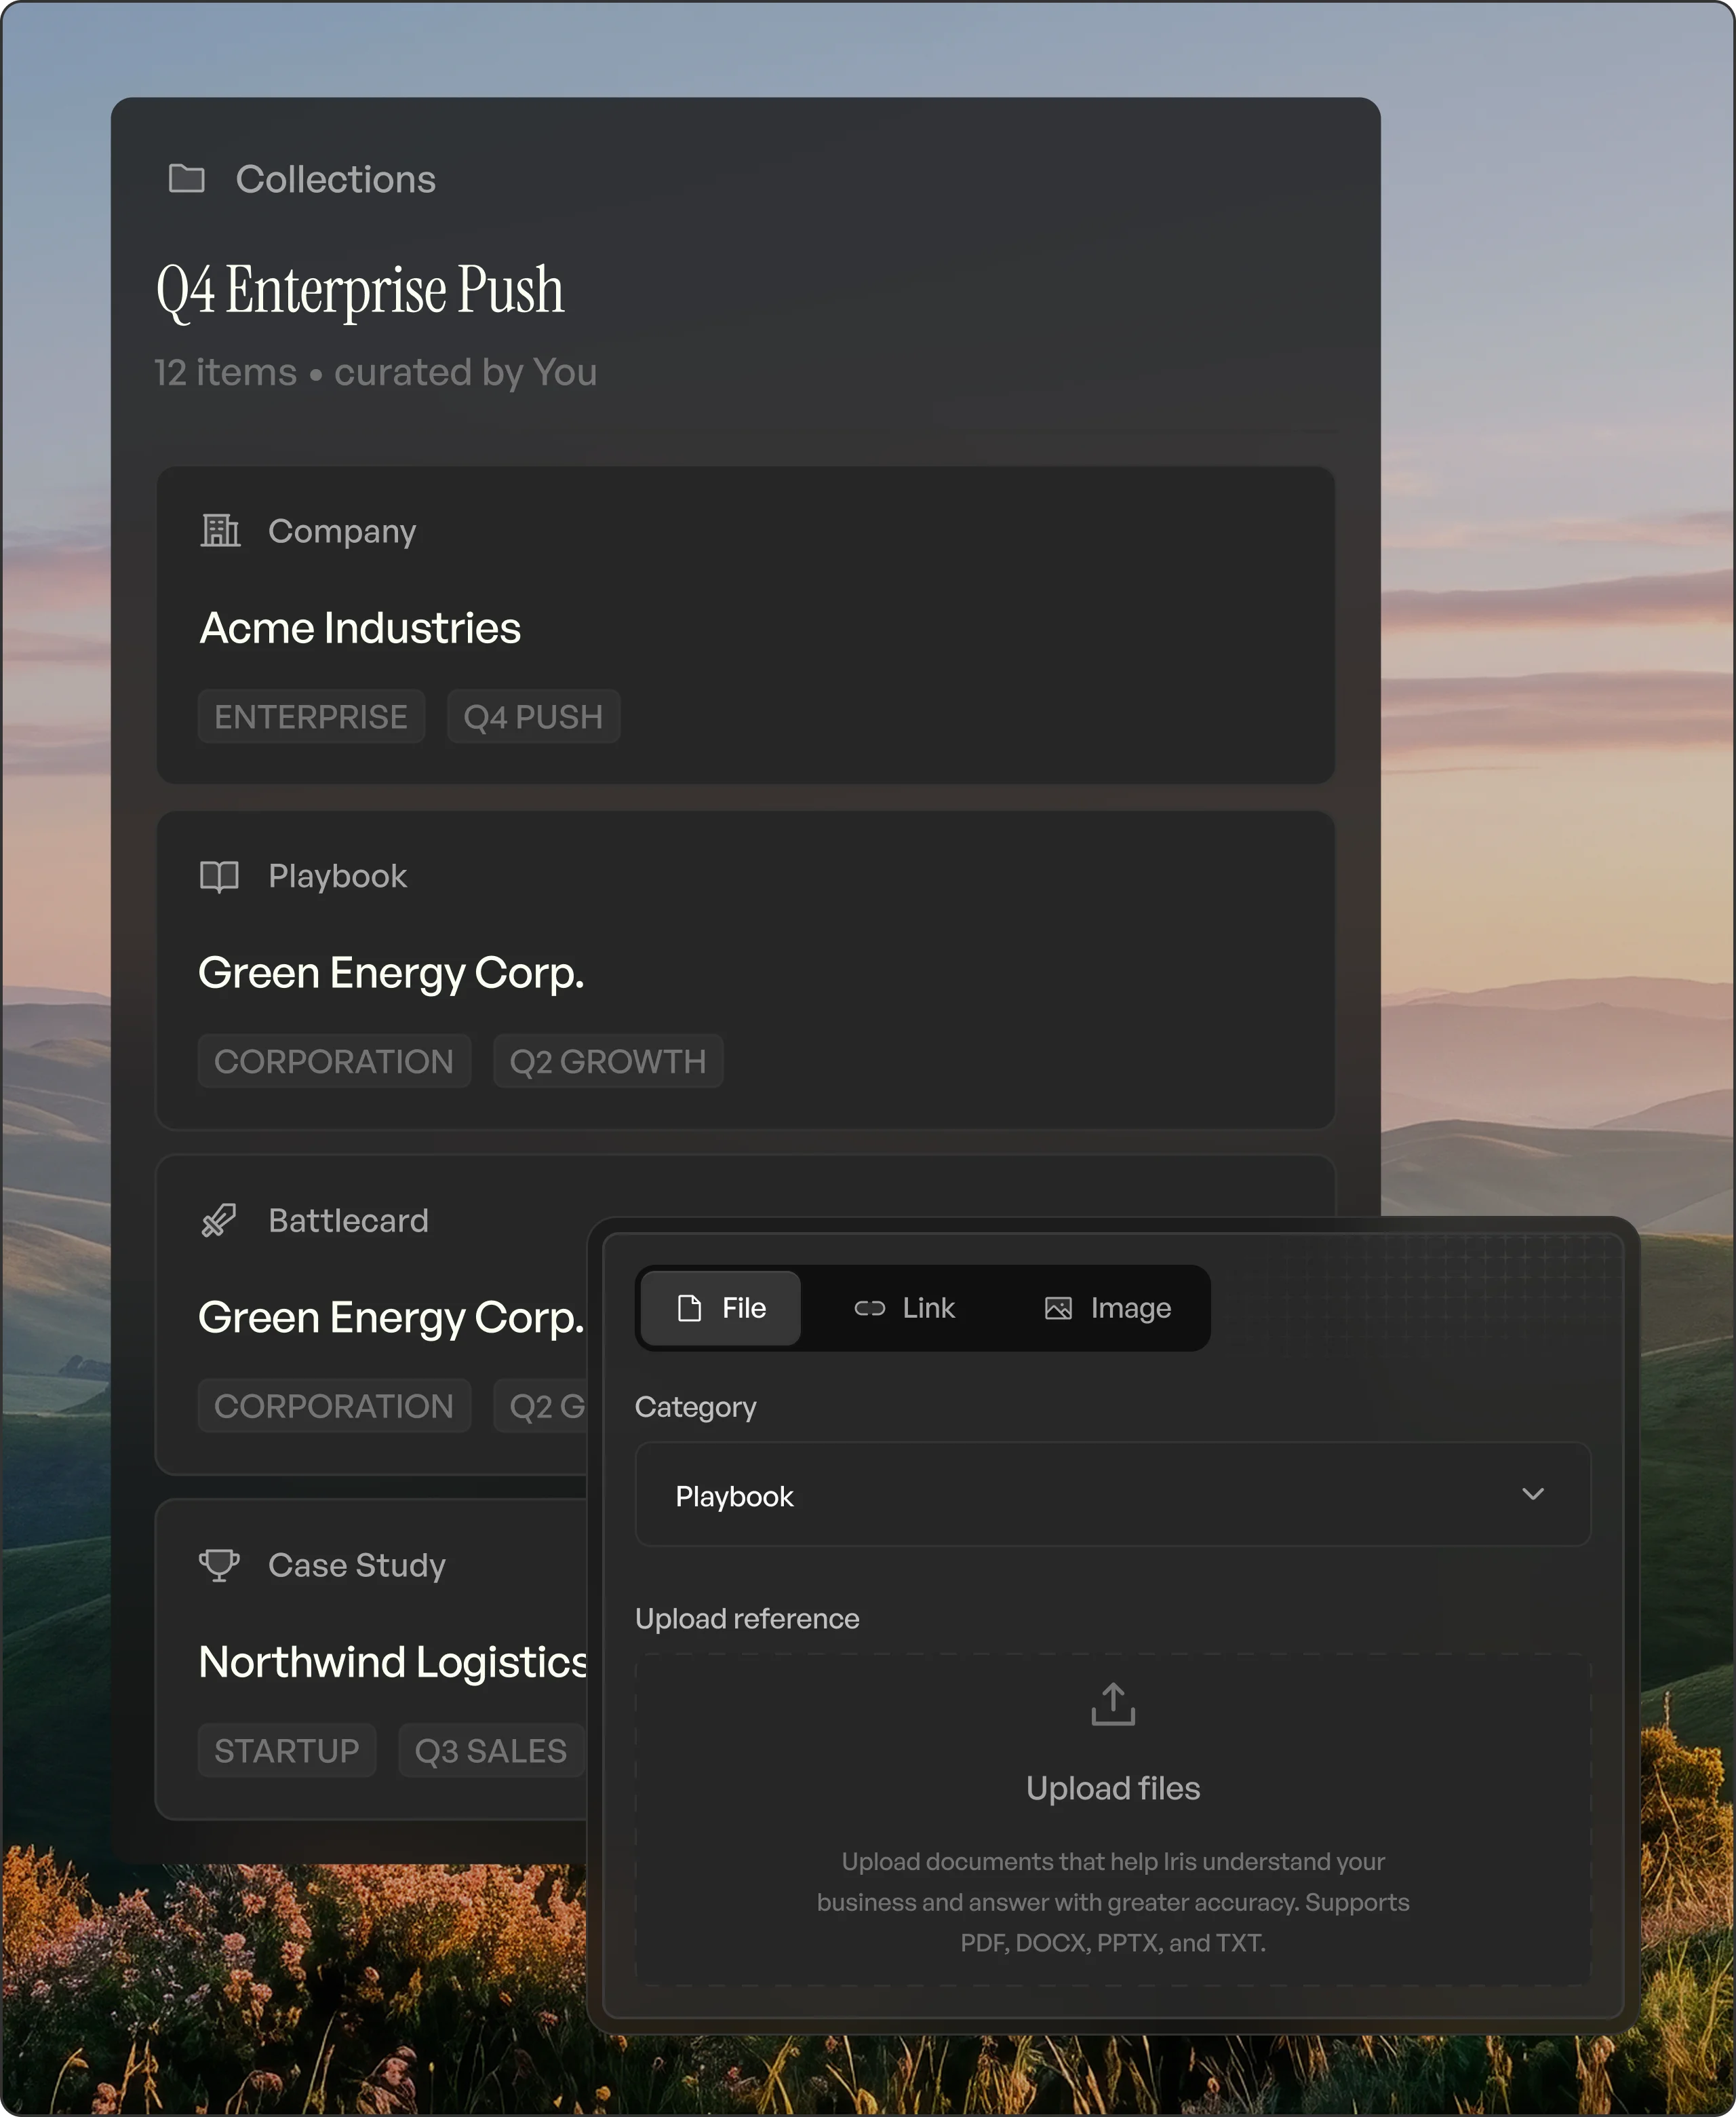Screen dimensions: 1736x2117
Task: Click the Q2 GROWTH tag on Playbook card
Action: [x=608, y=1061]
